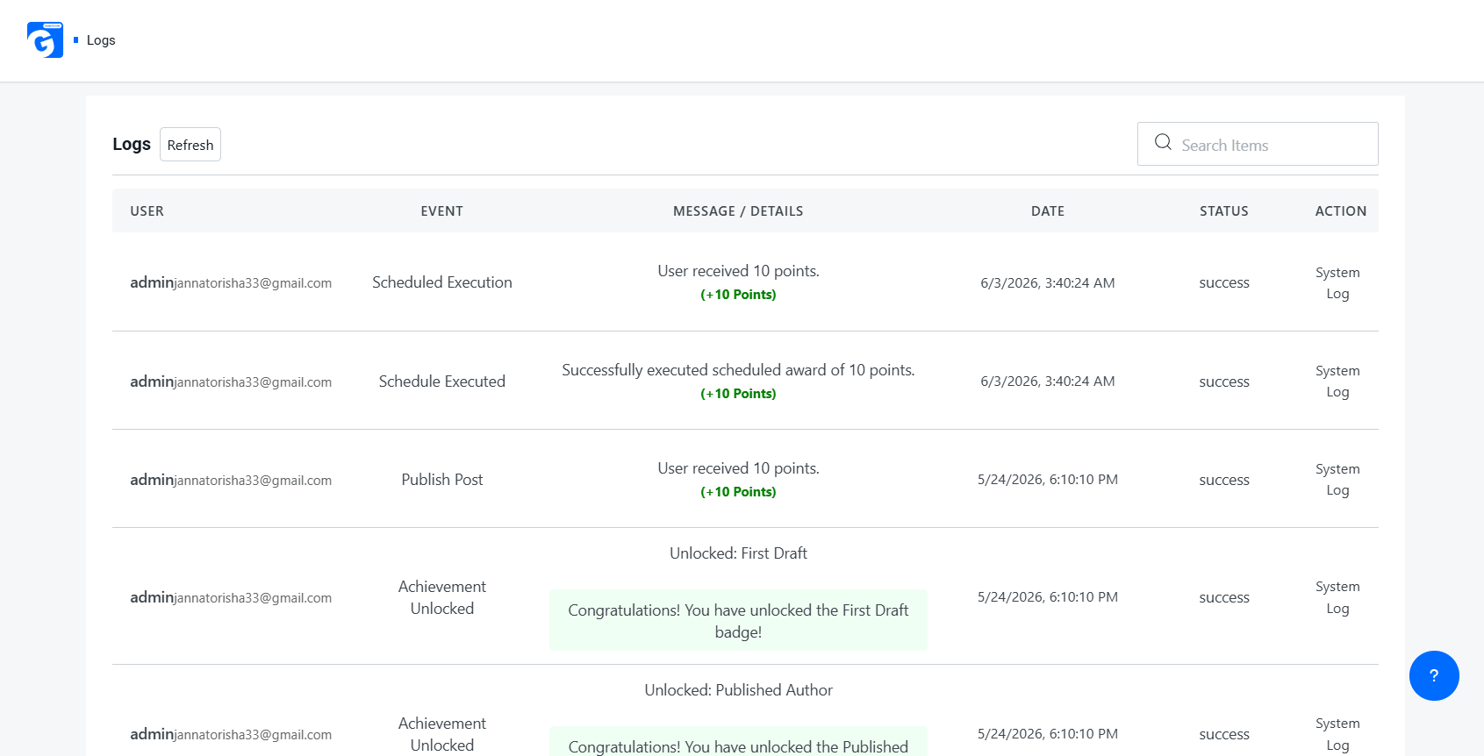Viewport: 1484px width, 756px height.
Task: Click the date in the Publish Post row
Action: [x=1048, y=480]
